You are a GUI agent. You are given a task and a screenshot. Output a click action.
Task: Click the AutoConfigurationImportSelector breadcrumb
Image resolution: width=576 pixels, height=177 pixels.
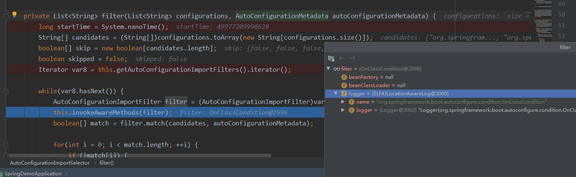coord(50,163)
